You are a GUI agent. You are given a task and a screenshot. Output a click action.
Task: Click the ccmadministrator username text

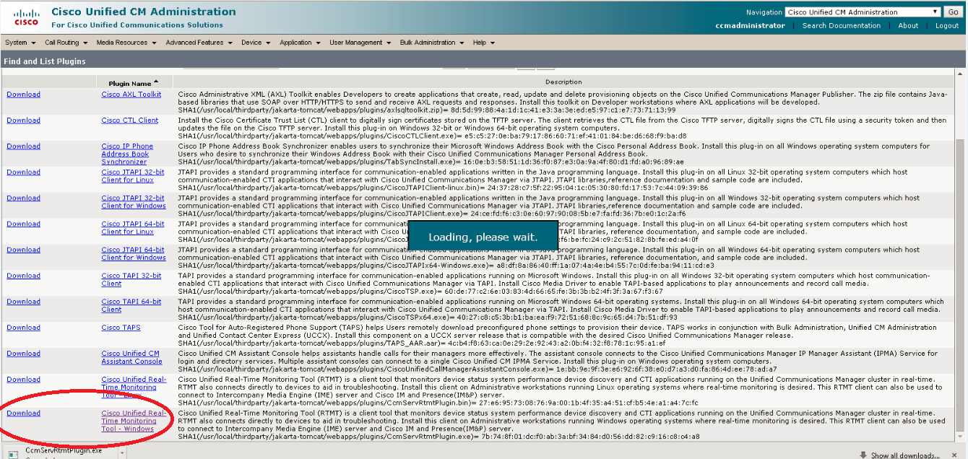click(x=750, y=26)
